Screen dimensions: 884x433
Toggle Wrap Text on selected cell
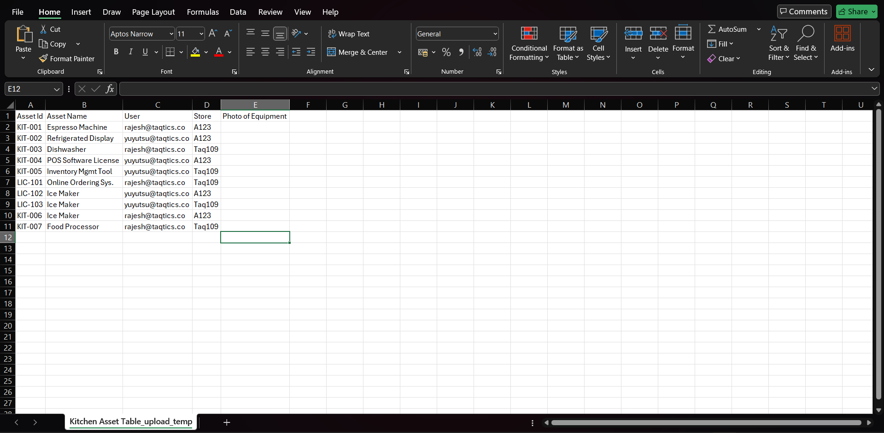(x=349, y=34)
